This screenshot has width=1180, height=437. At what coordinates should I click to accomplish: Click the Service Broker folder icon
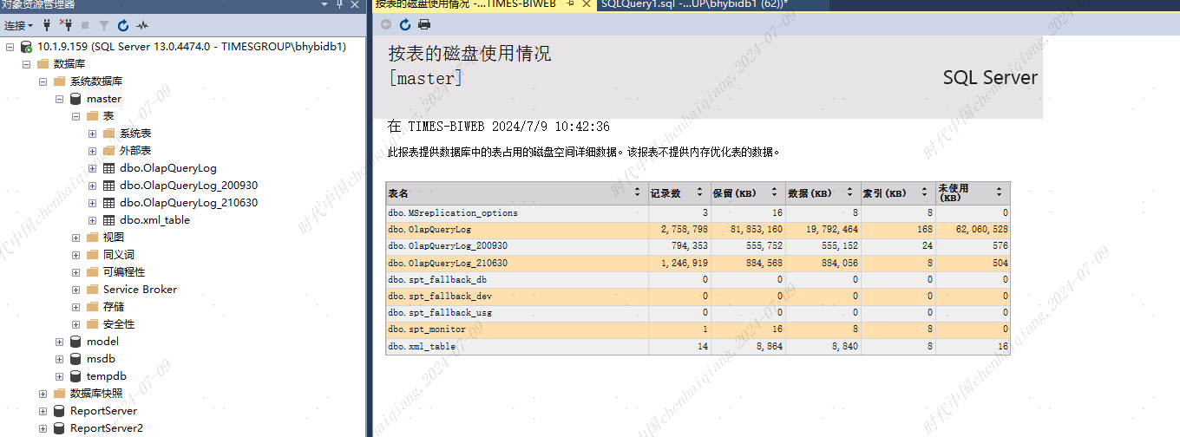tap(92, 290)
